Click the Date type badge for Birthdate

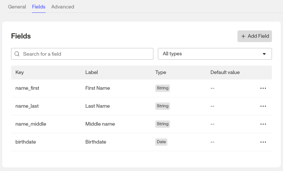point(161,142)
